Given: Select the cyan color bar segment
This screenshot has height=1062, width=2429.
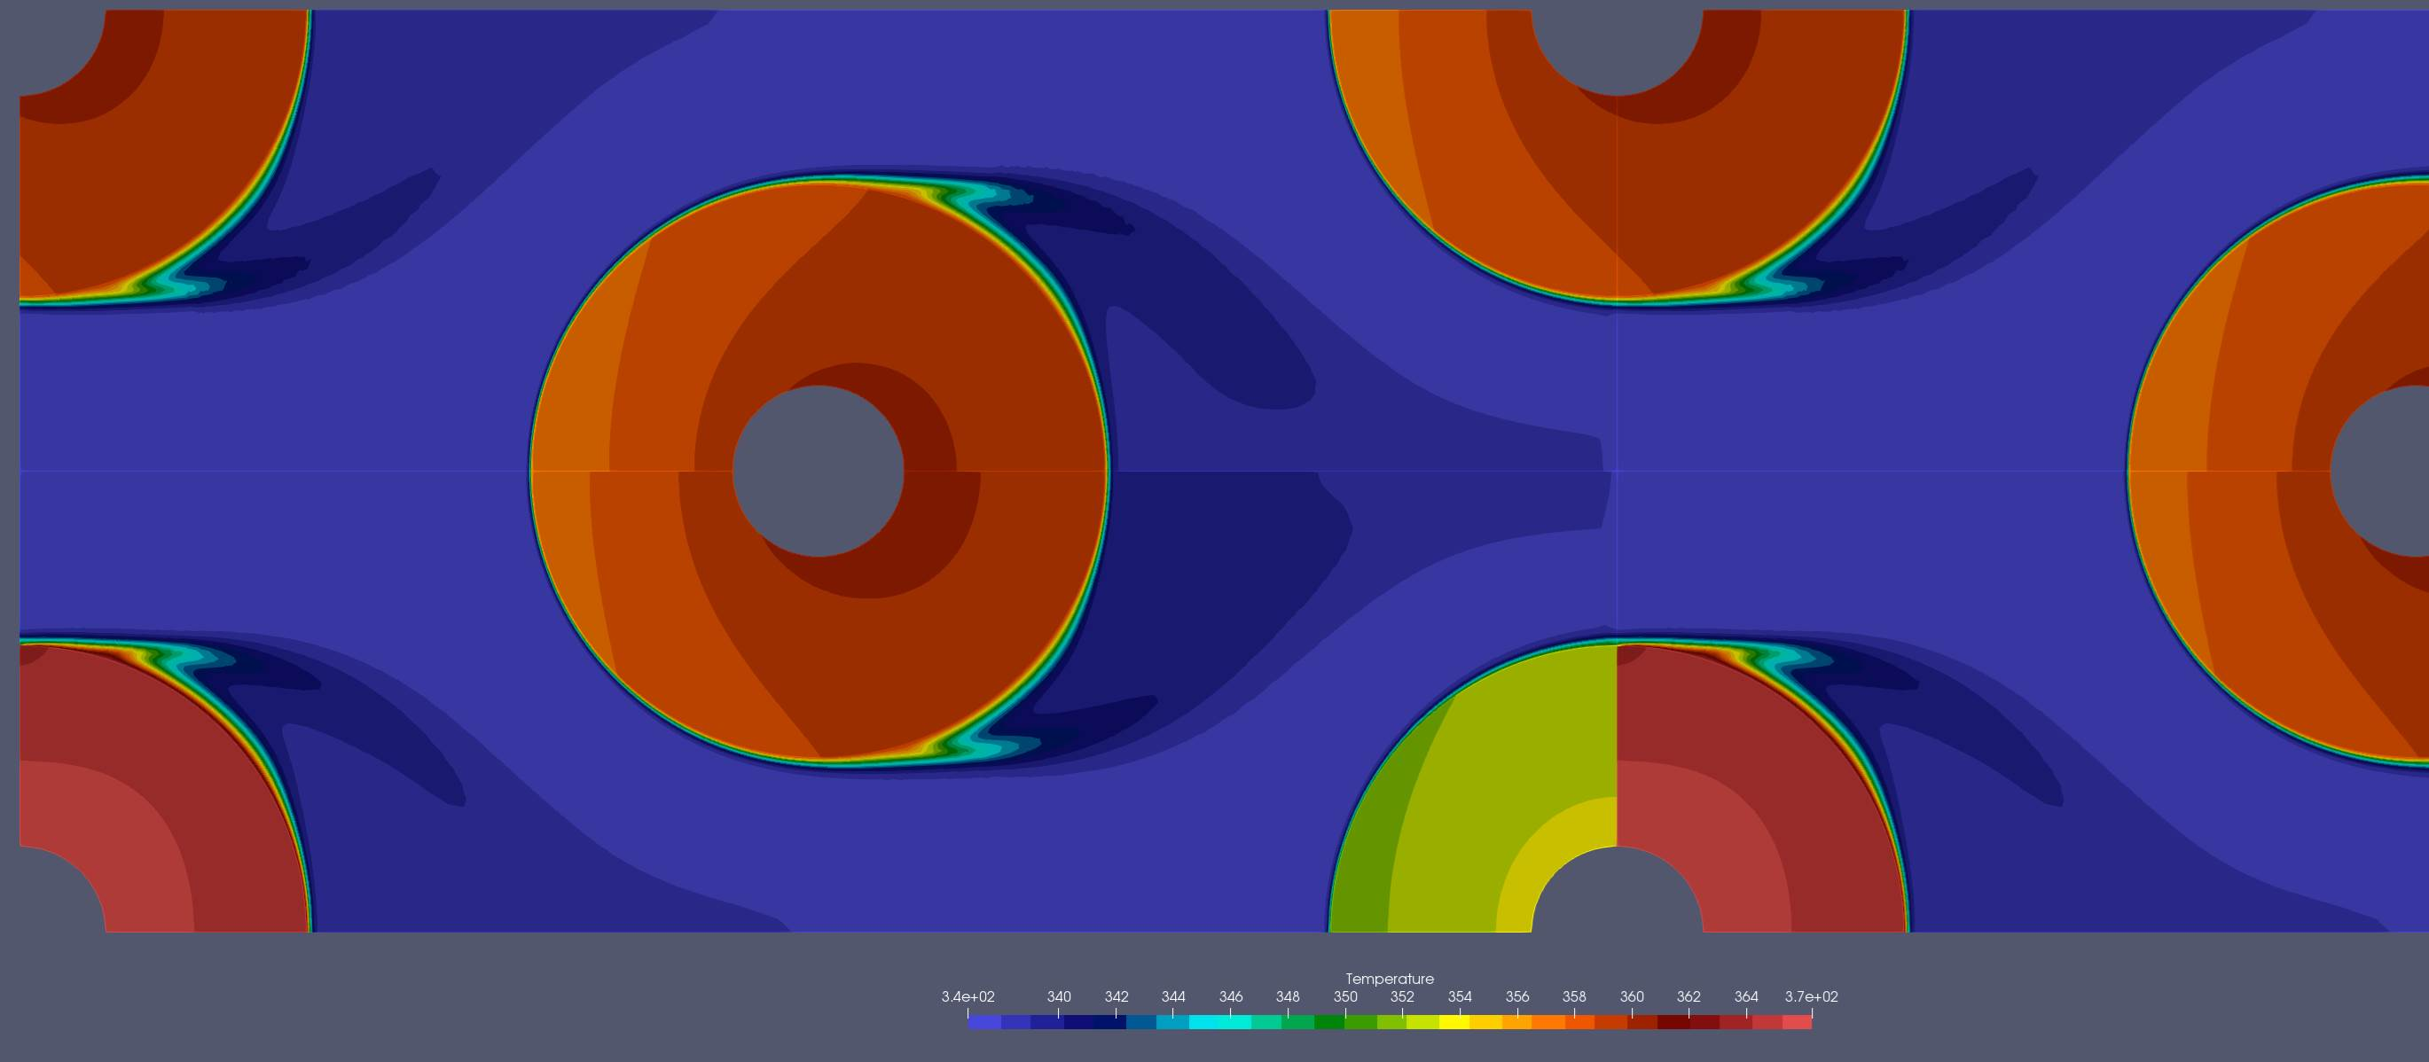Looking at the screenshot, I should pyautogui.click(x=1205, y=1022).
